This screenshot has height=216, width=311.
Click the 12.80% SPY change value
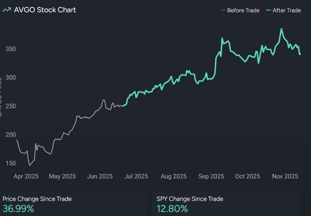click(x=172, y=209)
